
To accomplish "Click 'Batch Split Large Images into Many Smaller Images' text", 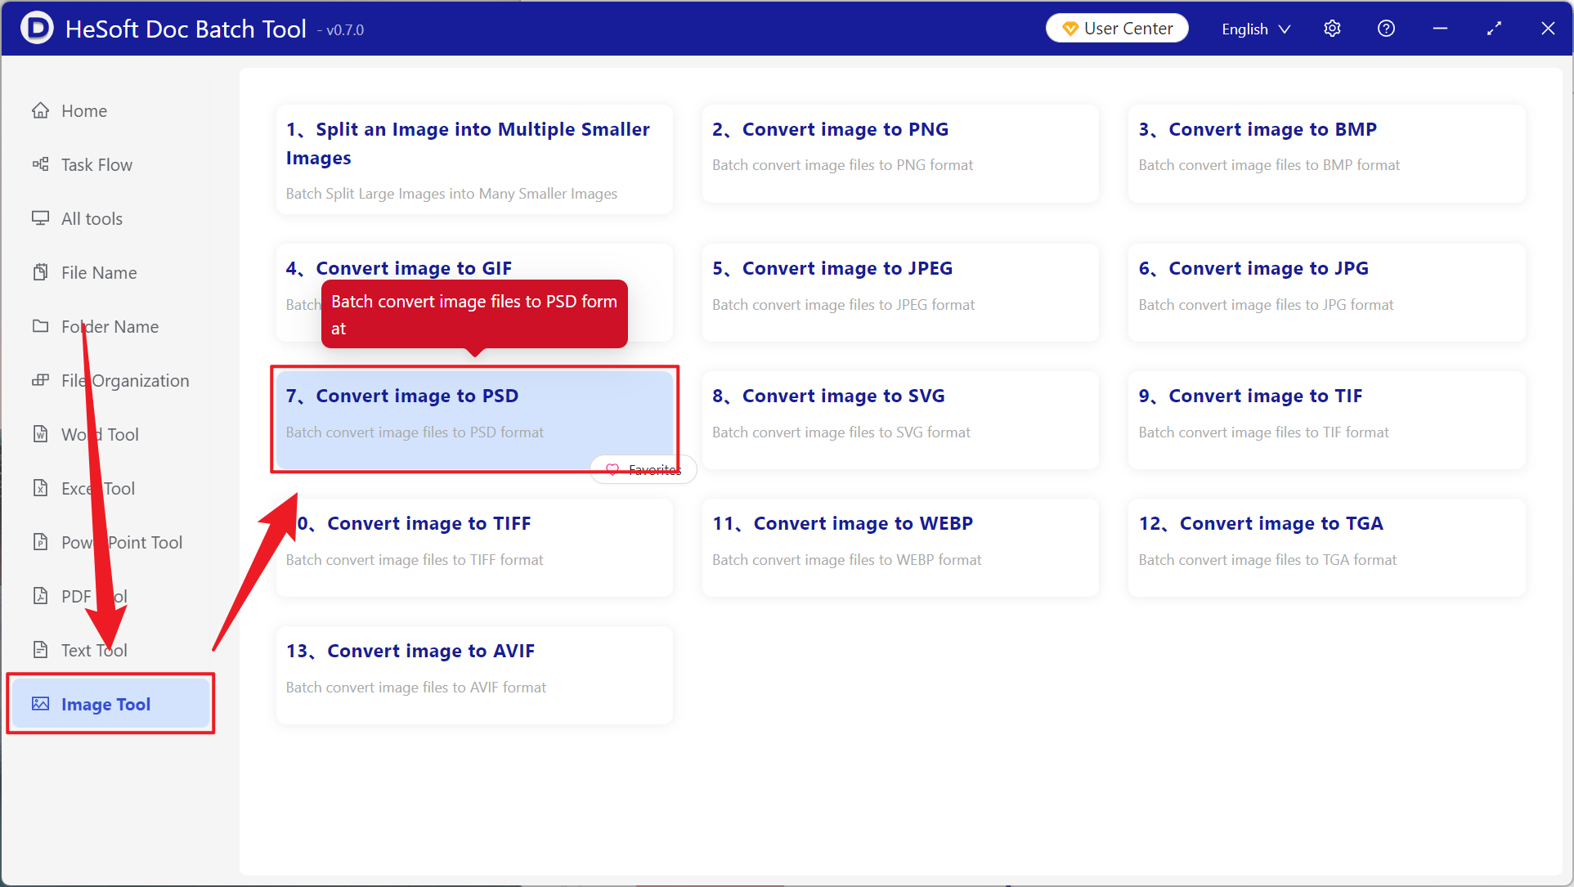I will click(451, 194).
